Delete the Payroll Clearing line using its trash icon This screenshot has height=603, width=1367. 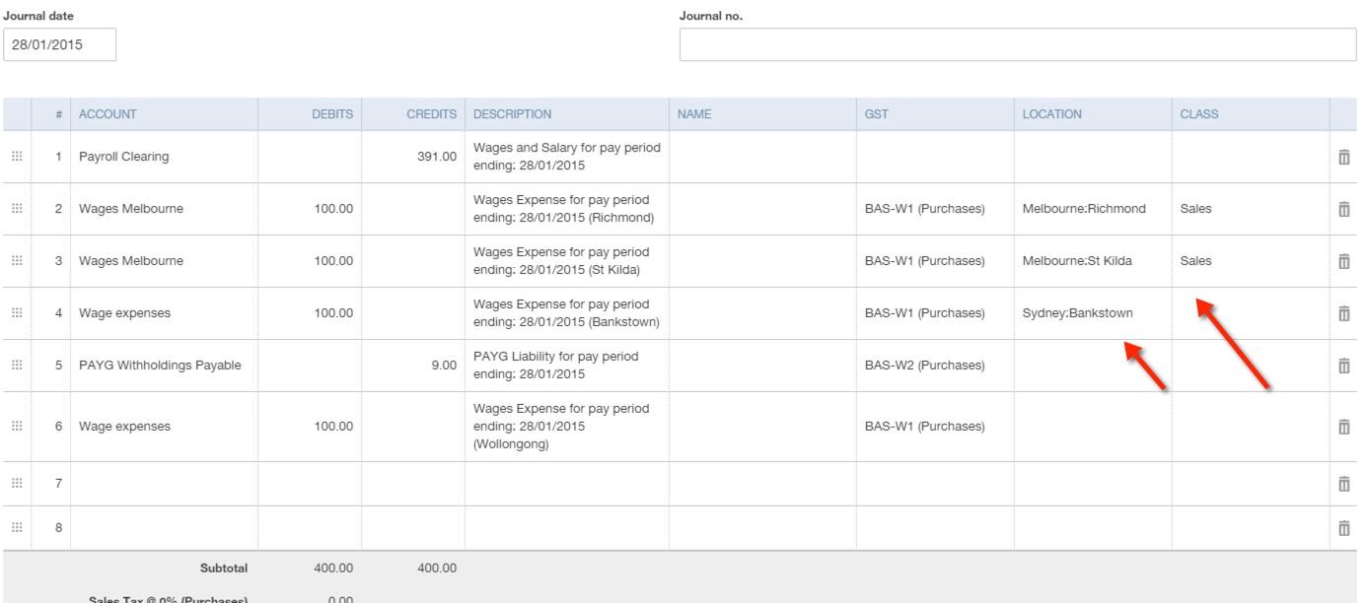click(x=1344, y=156)
